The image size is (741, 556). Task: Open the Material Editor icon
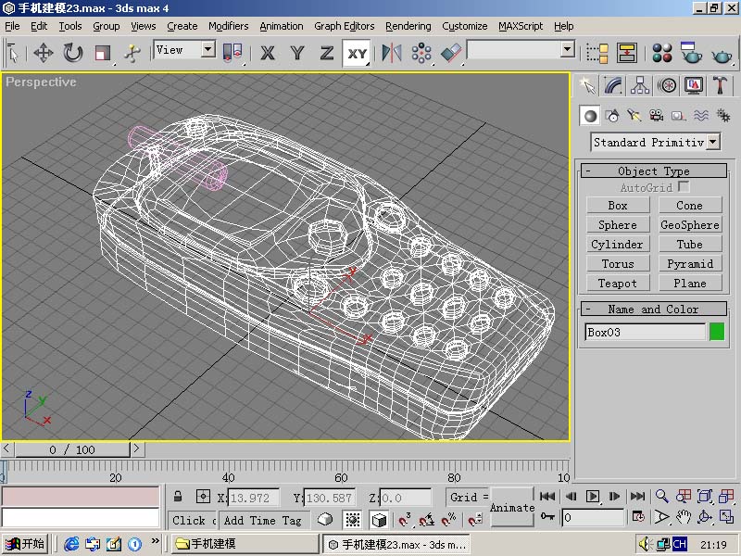pyautogui.click(x=662, y=53)
